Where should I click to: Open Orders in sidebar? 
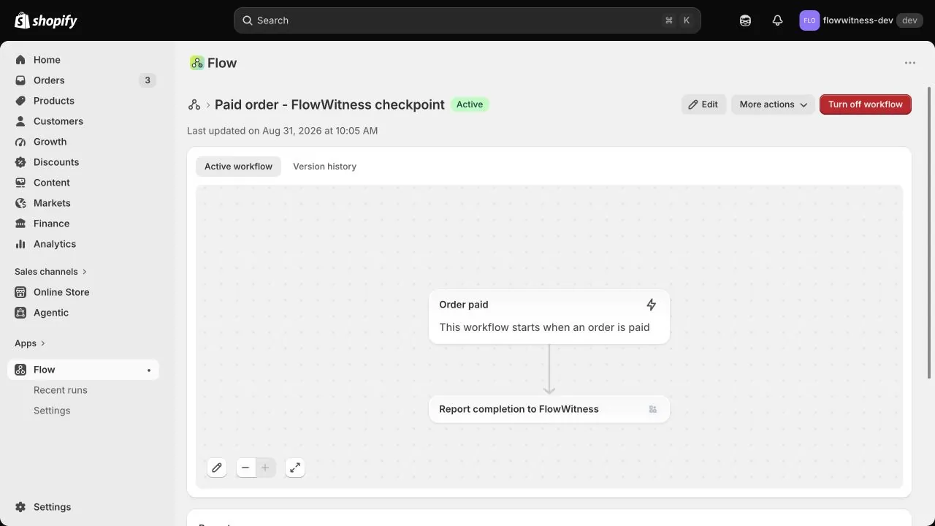83,80
